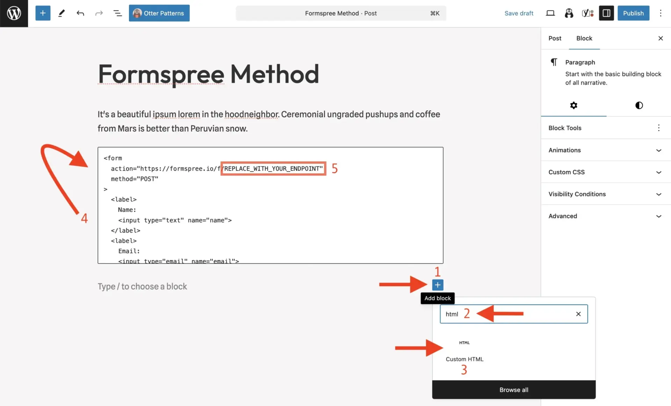Open the block inserter with the plus icon

(x=43, y=13)
